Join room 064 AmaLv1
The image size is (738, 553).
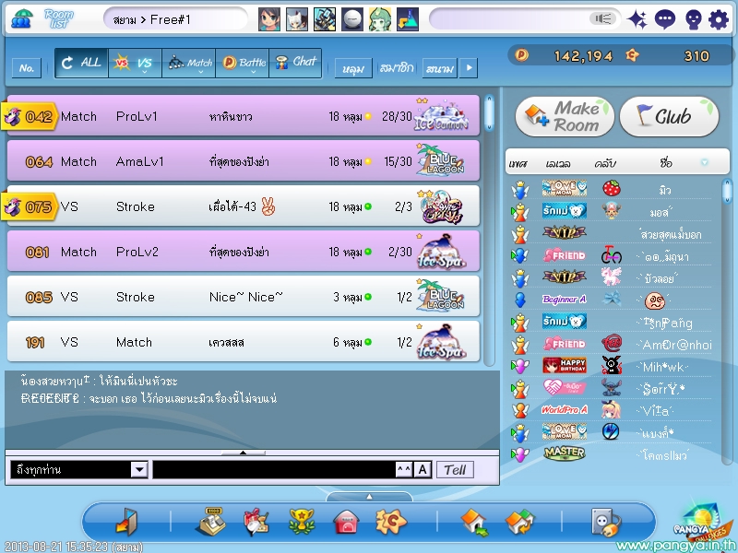click(x=244, y=160)
